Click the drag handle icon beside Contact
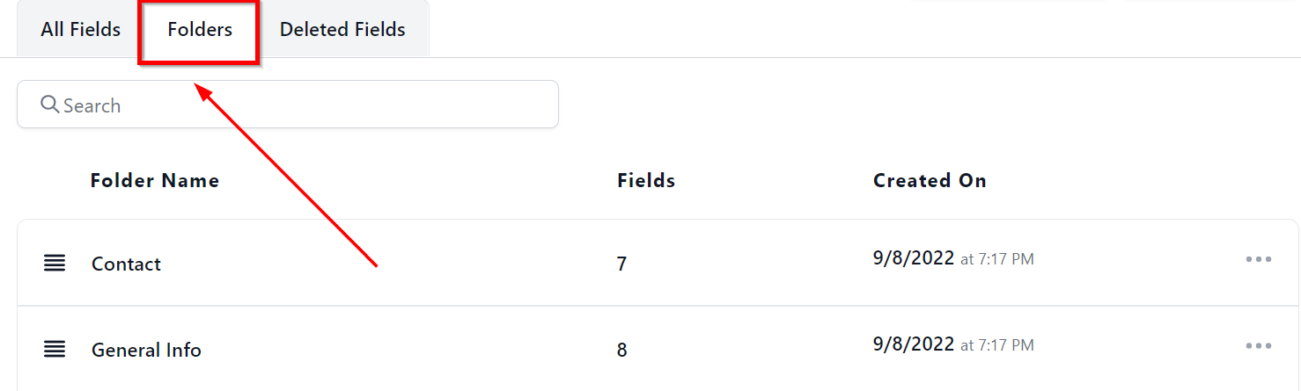This screenshot has height=391, width=1301. (55, 263)
